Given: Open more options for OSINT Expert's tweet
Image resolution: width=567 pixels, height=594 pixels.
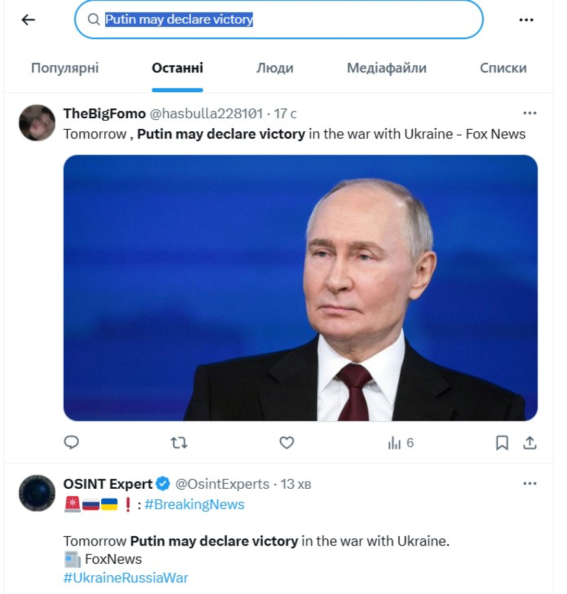Looking at the screenshot, I should point(530,484).
